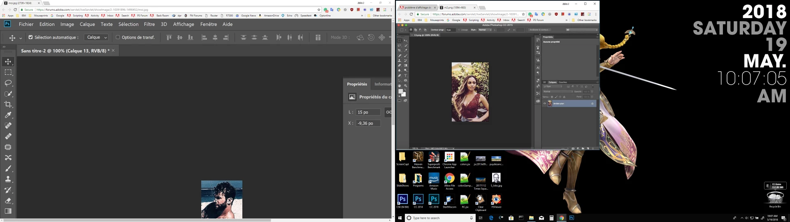Select the Quick Selection tool
Viewport: 790px width, 222px height.
coord(8,94)
